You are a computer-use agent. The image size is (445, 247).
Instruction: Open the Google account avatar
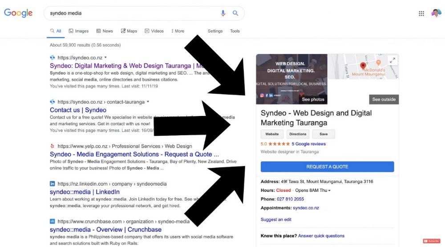[436, 13]
